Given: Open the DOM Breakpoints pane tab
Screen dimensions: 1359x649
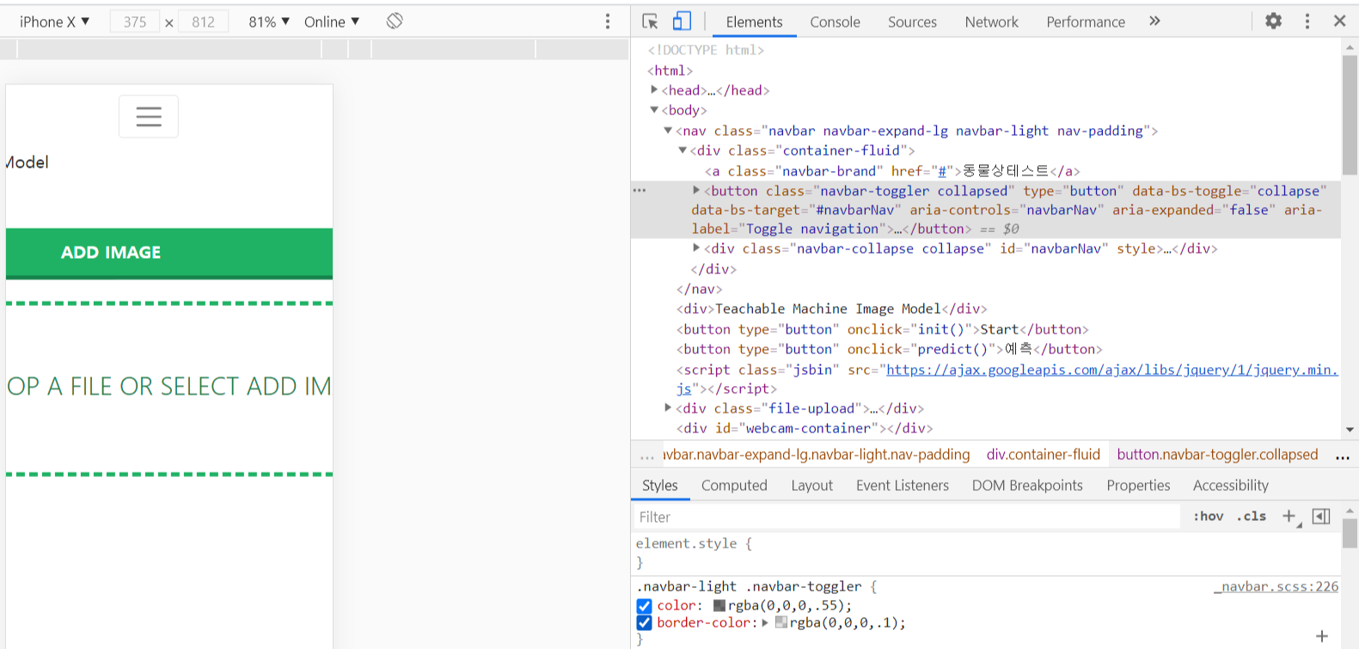Looking at the screenshot, I should (x=1027, y=486).
